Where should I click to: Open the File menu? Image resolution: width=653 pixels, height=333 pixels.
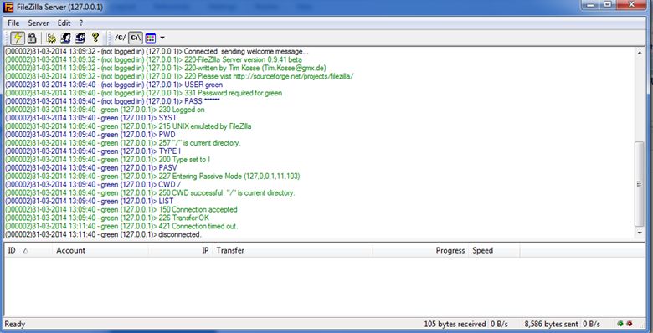click(13, 23)
